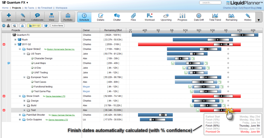Open the Workspace link
Viewport: 264px width, 138px height.
point(61,8)
